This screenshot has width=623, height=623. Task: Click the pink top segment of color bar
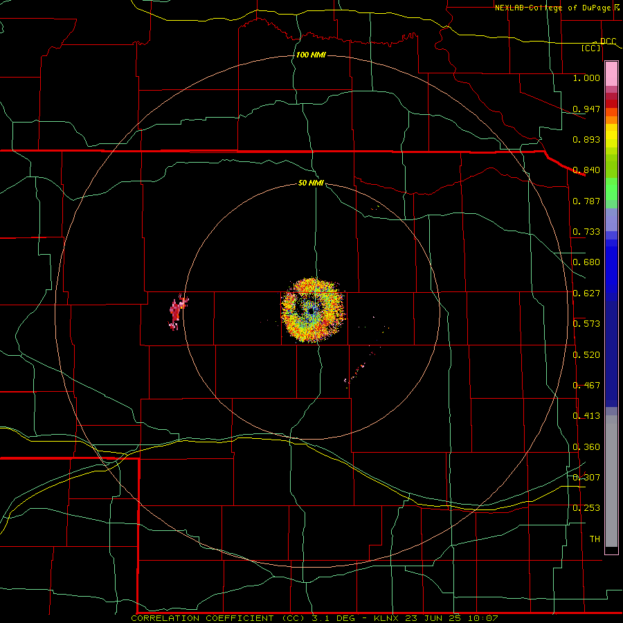point(611,74)
